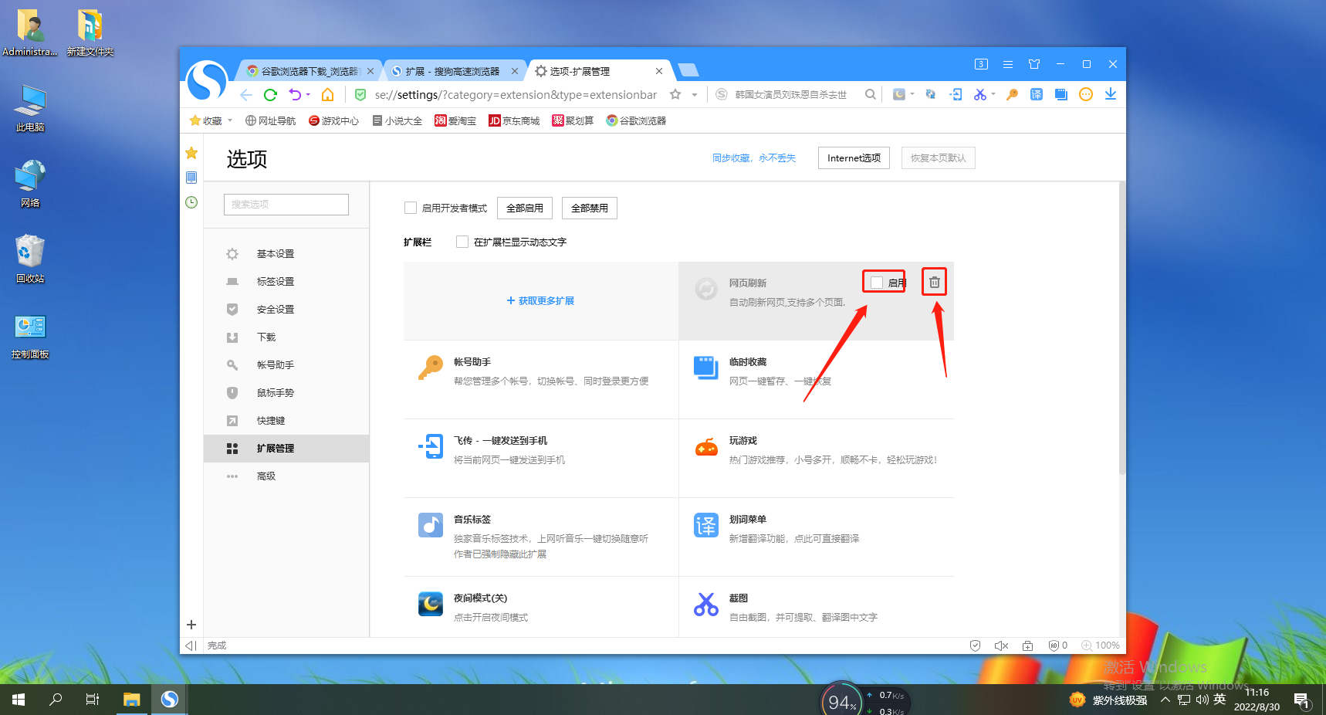Click the ad-block counter icon in status bar

[1058, 646]
